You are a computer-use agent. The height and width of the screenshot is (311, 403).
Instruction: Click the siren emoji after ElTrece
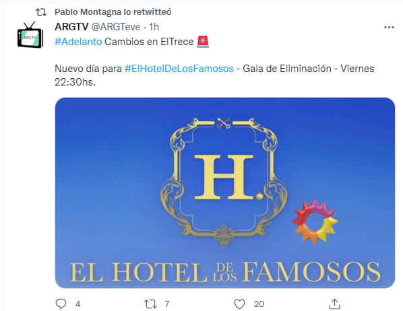(203, 42)
